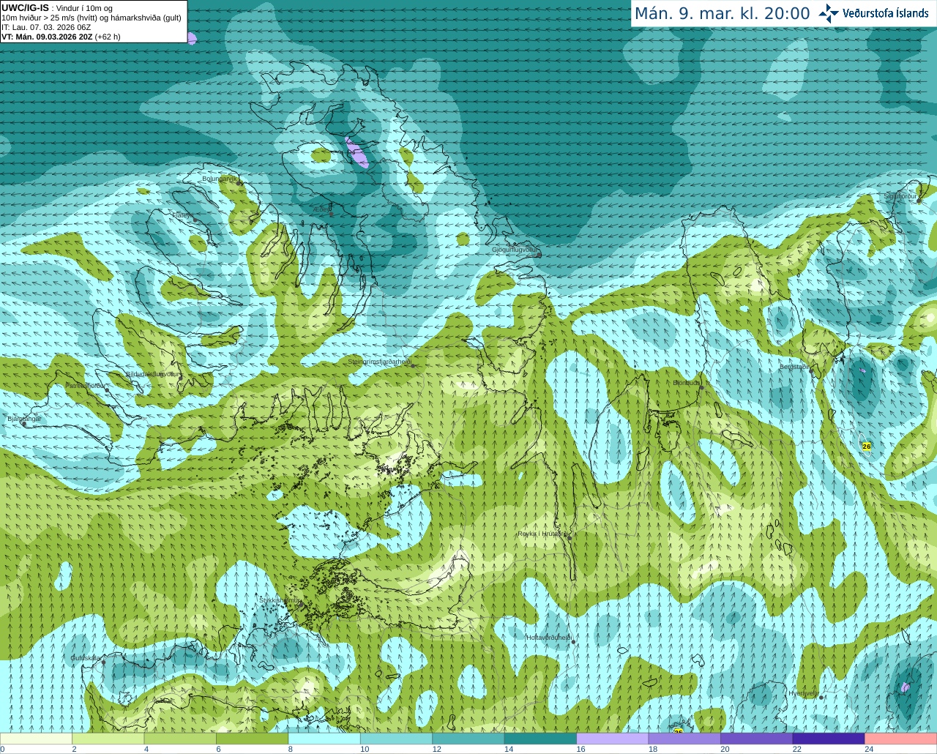Click the 0–2 m/s pale yellow legend swatch

point(37,739)
